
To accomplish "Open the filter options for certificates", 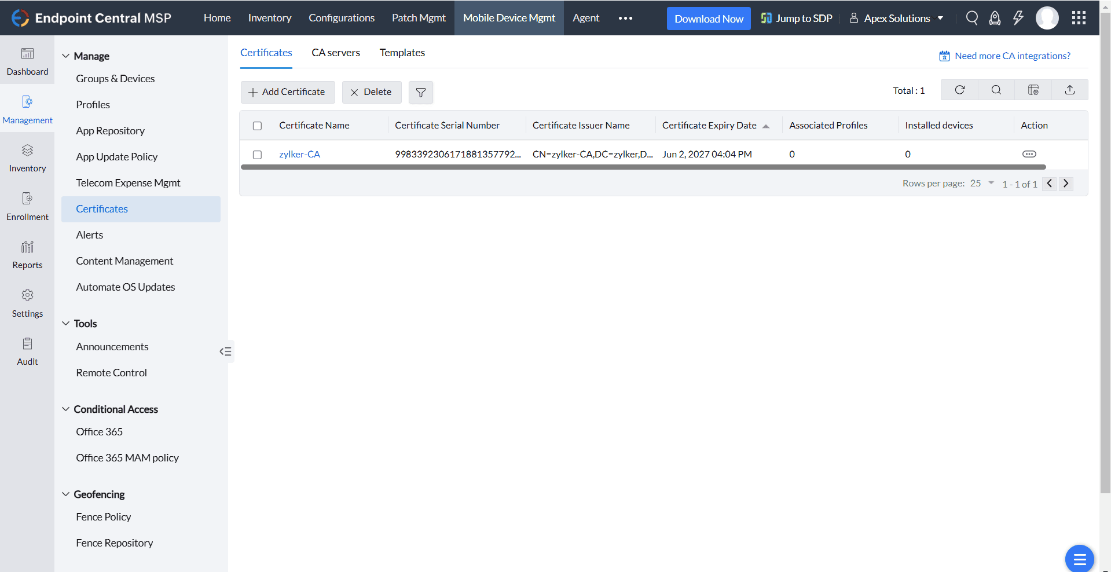I will click(x=420, y=92).
